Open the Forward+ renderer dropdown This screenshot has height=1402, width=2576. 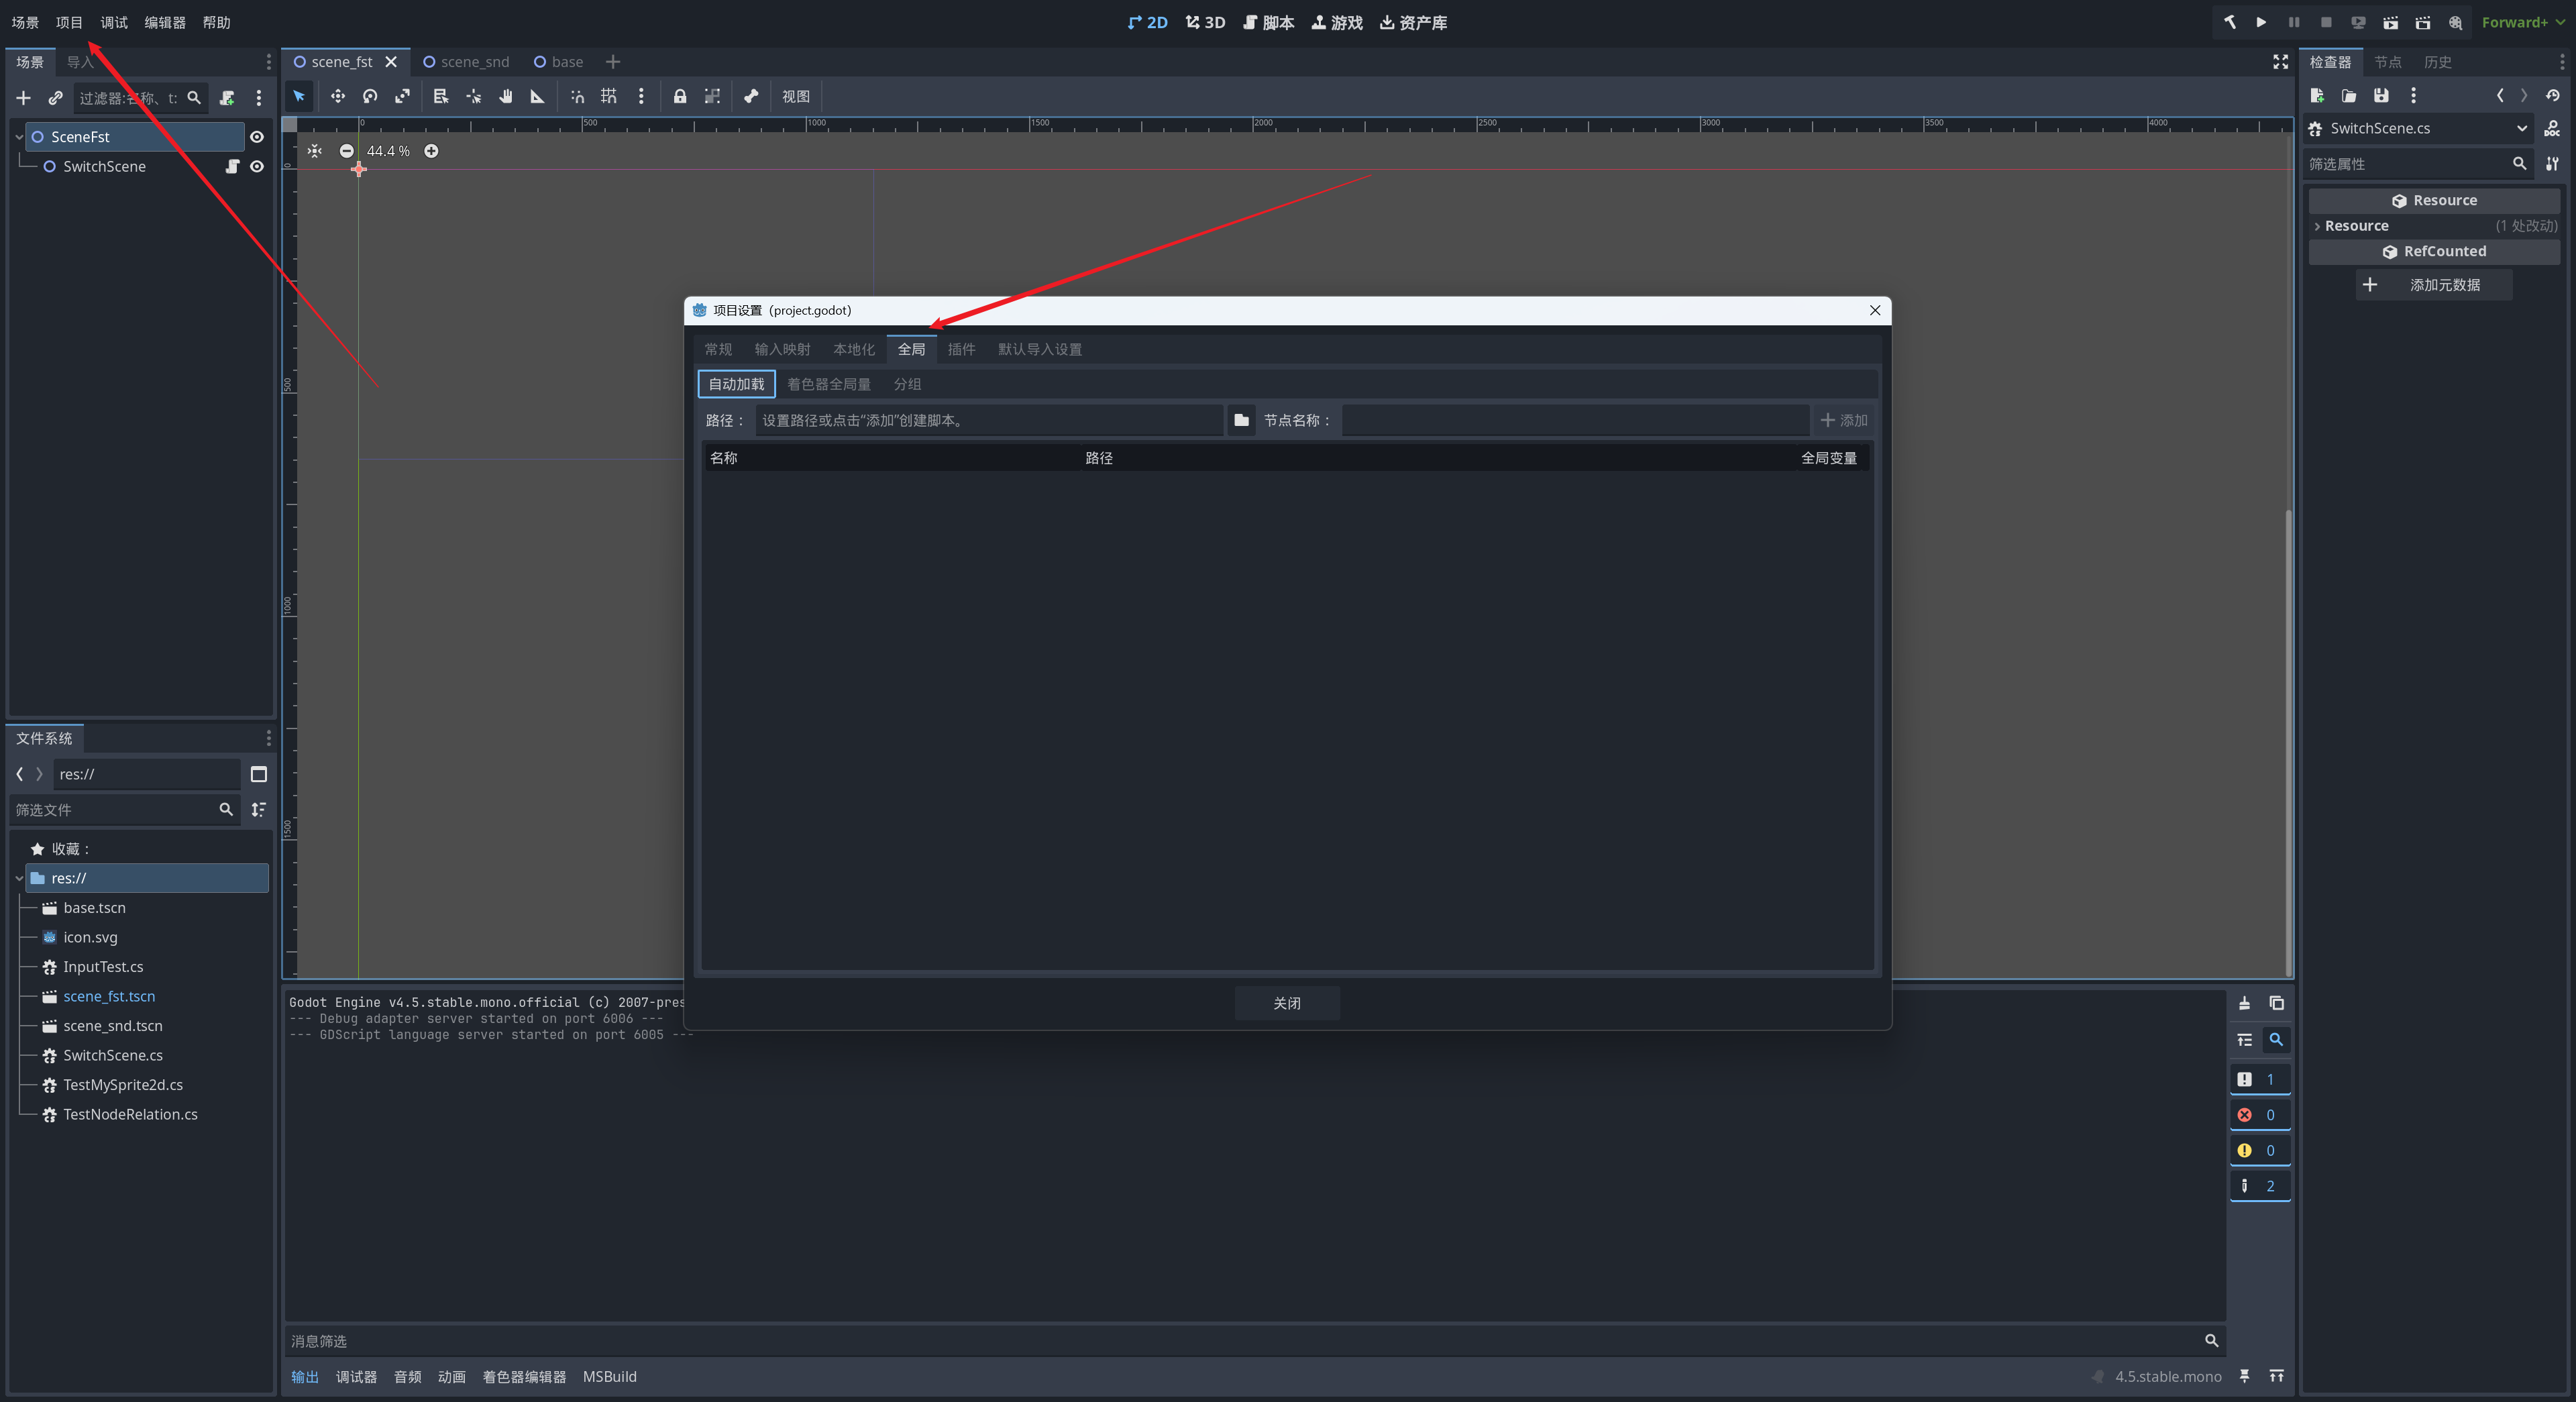click(x=2522, y=22)
